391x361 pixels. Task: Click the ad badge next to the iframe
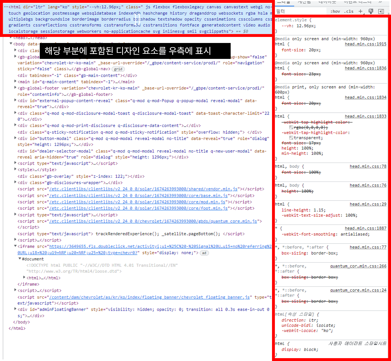pos(204,253)
